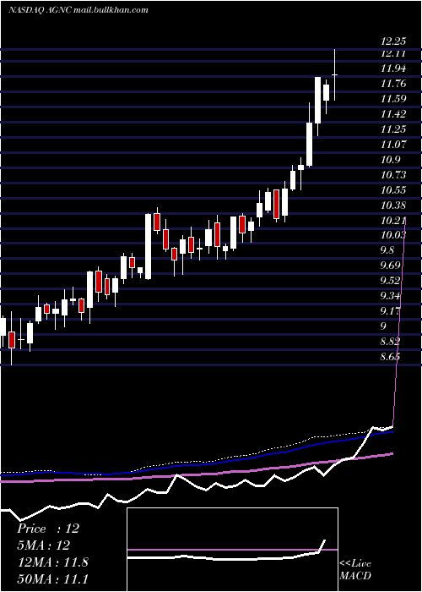Click the Price : 12 legend entry
The width and height of the screenshot is (422, 592).
tap(48, 529)
